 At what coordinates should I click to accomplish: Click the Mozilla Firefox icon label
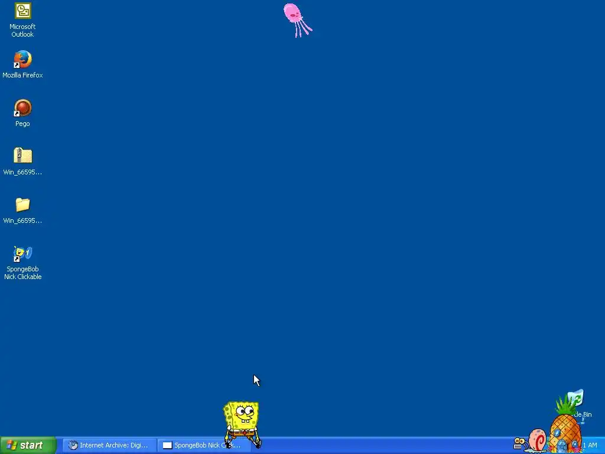23,75
